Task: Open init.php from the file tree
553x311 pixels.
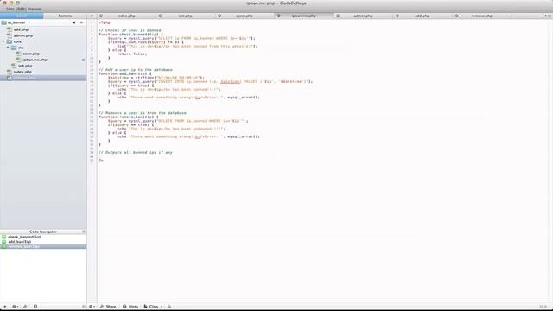Action: pyautogui.click(x=25, y=66)
